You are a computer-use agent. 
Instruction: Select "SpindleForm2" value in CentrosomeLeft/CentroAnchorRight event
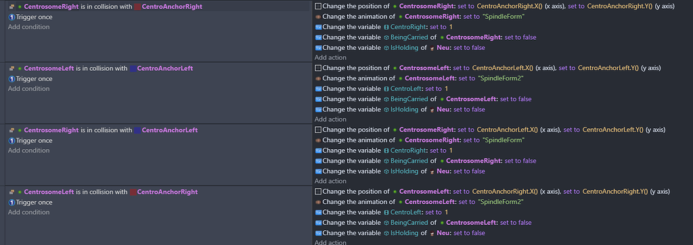(501, 202)
